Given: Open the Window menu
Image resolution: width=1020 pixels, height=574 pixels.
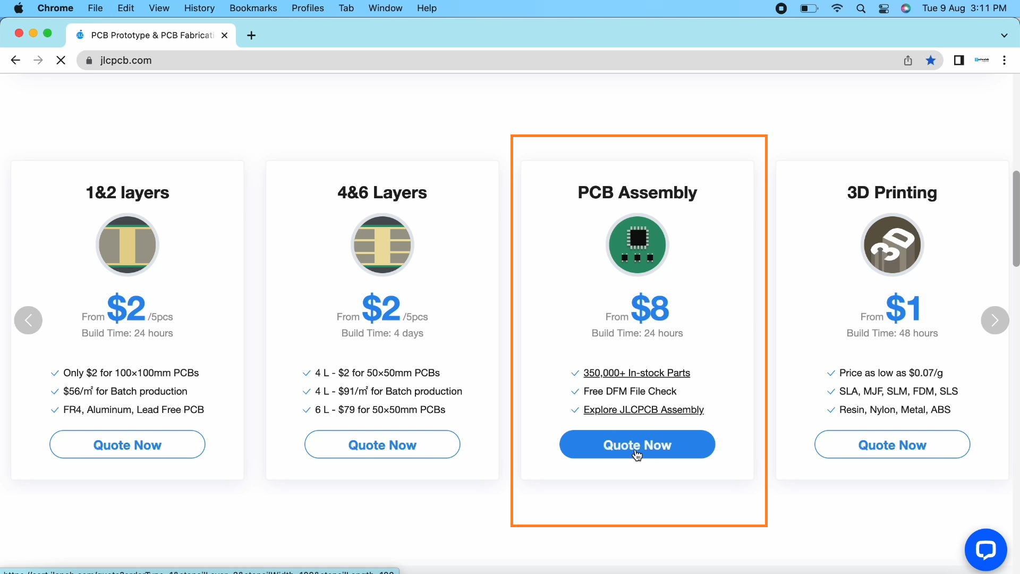Looking at the screenshot, I should click(x=385, y=8).
